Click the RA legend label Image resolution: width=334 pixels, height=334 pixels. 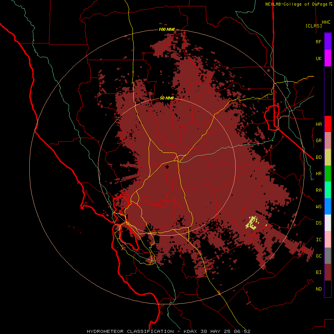point(318,190)
